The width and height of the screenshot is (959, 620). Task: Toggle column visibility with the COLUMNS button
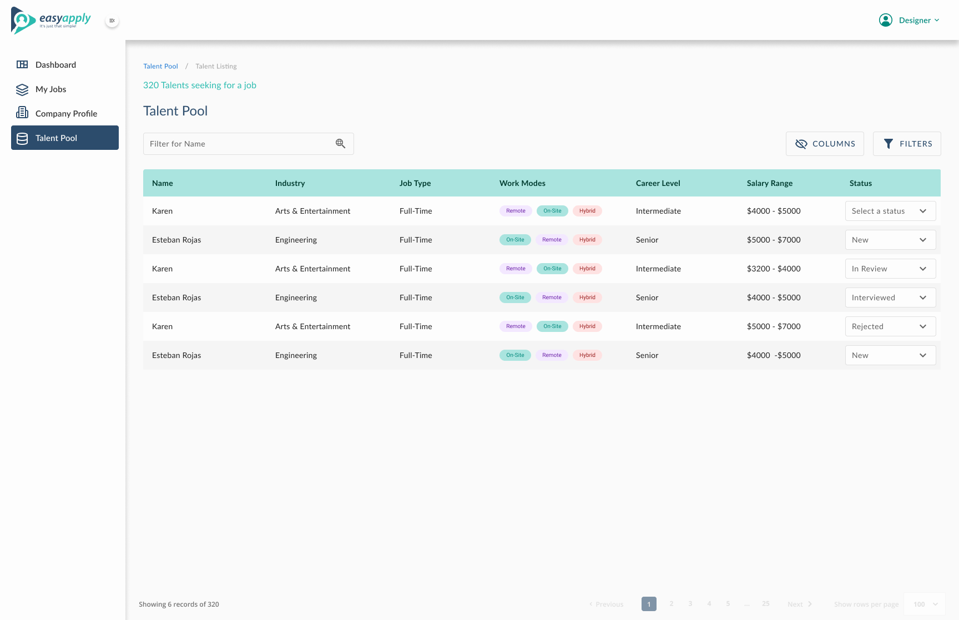[825, 144]
